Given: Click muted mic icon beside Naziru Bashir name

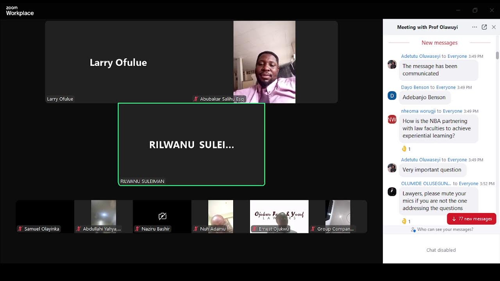Looking at the screenshot, I should tap(137, 229).
